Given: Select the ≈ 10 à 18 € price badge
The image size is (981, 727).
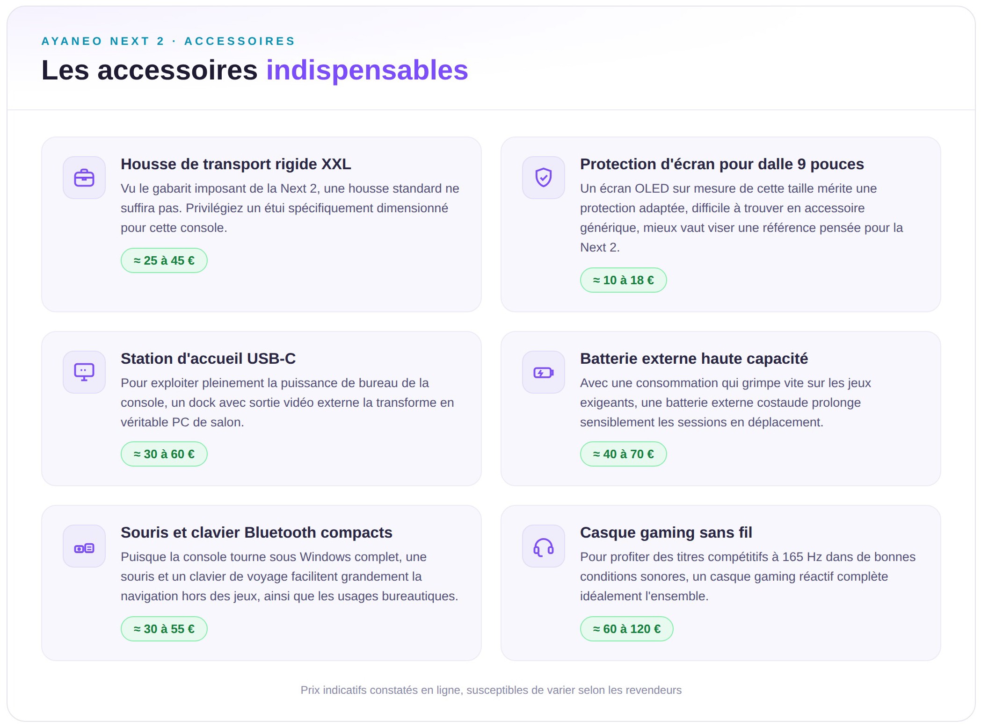Looking at the screenshot, I should pos(624,280).
